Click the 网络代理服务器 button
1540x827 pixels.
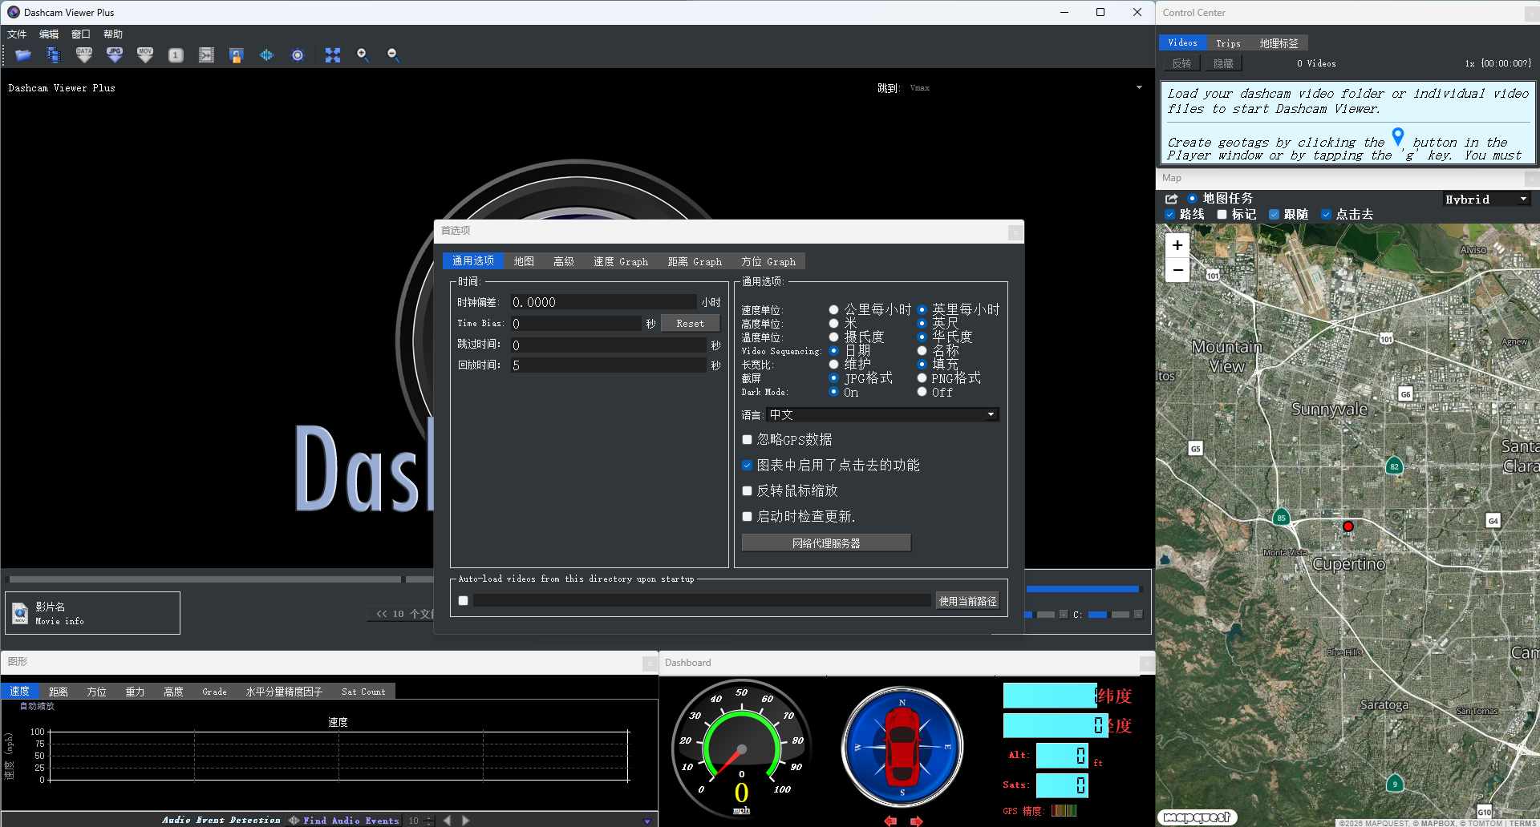click(826, 543)
